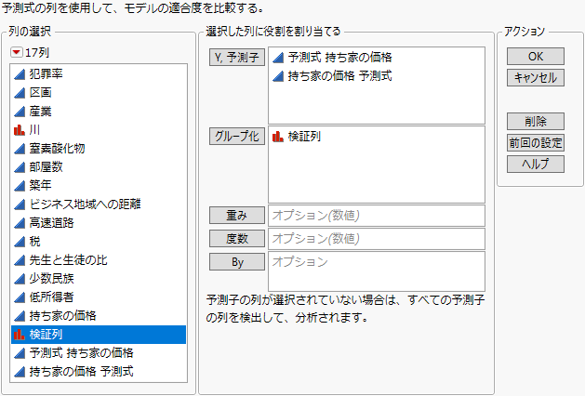Click the グループ化 role button
Viewport: 585px width, 396px height.
tap(237, 137)
